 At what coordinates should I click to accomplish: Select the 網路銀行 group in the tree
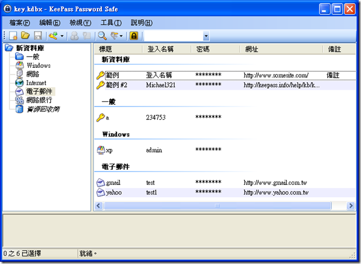39,100
